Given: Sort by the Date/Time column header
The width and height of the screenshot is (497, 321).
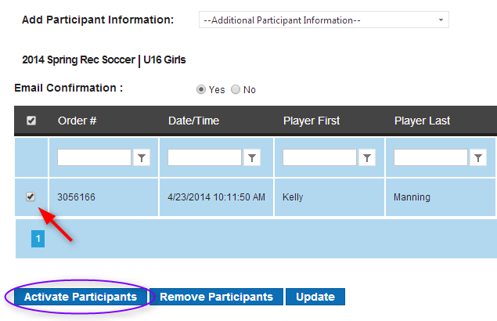Looking at the screenshot, I should 193,121.
